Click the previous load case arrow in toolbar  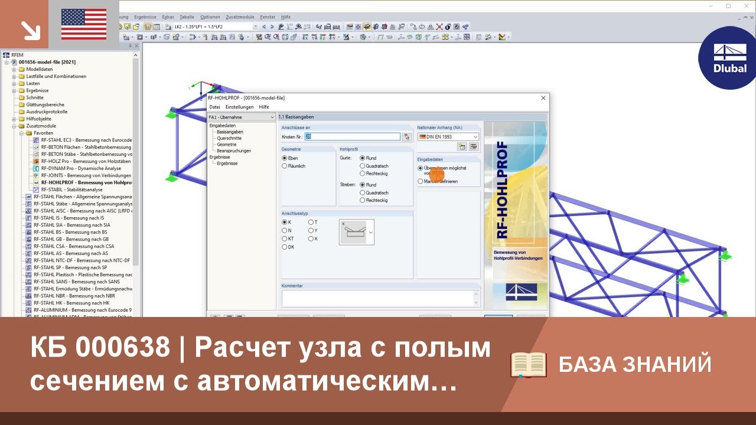coord(264,27)
